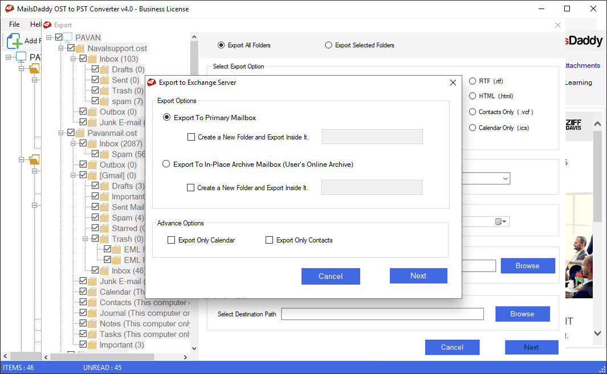Check Create a New Folder under Archive Mailbox

[x=190, y=188]
